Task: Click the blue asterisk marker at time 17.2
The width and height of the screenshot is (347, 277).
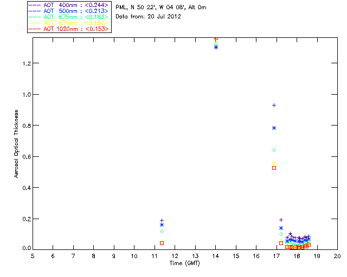Action: [x=281, y=228]
